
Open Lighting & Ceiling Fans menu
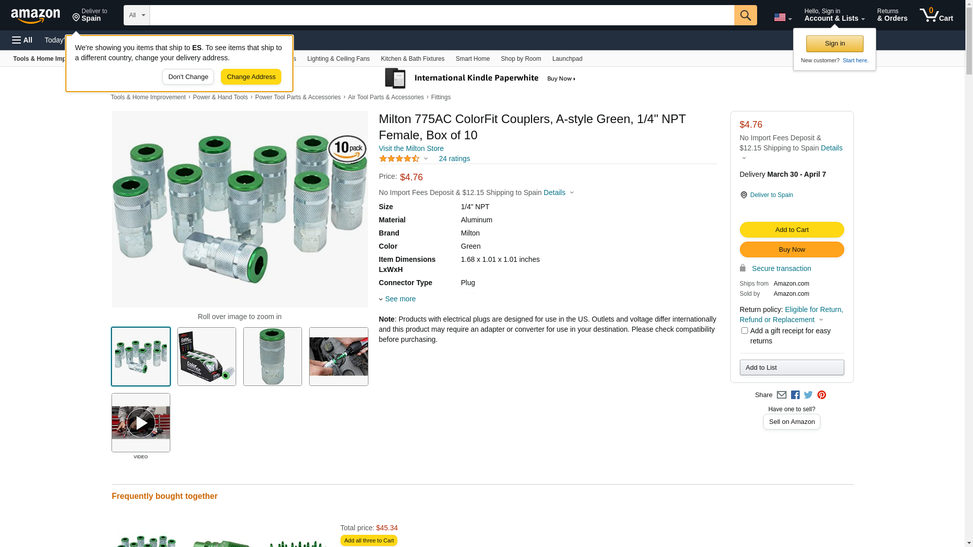[338, 59]
